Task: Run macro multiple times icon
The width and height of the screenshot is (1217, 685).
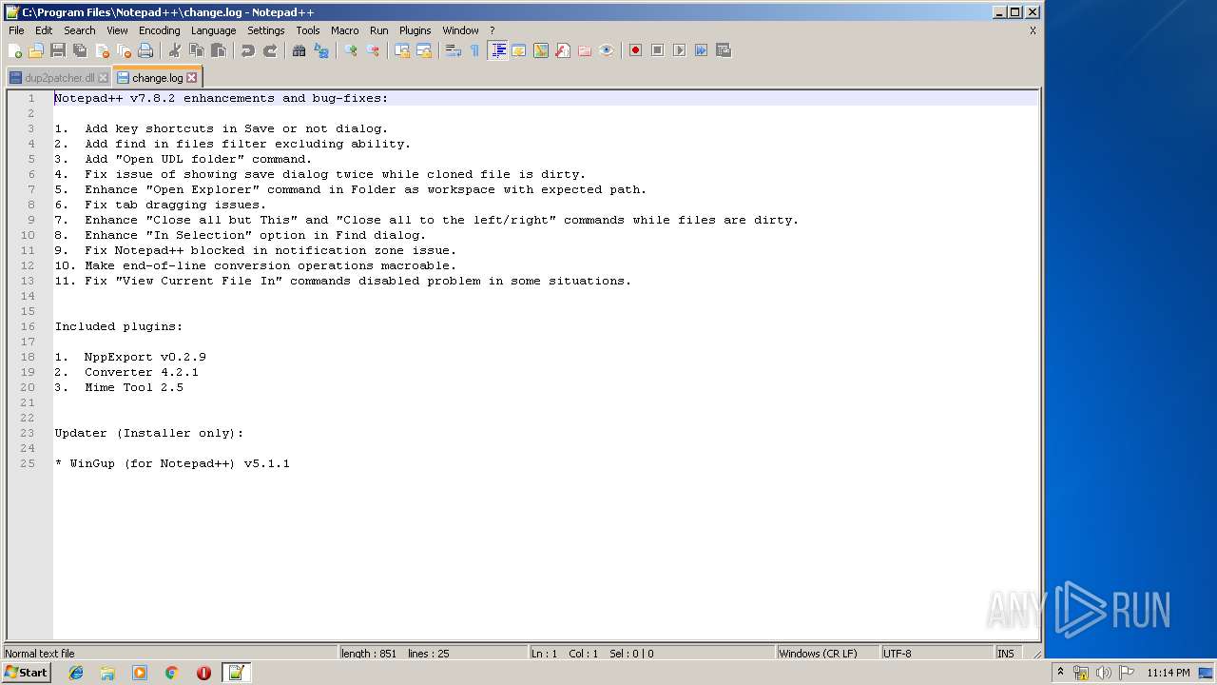Action: pos(701,50)
